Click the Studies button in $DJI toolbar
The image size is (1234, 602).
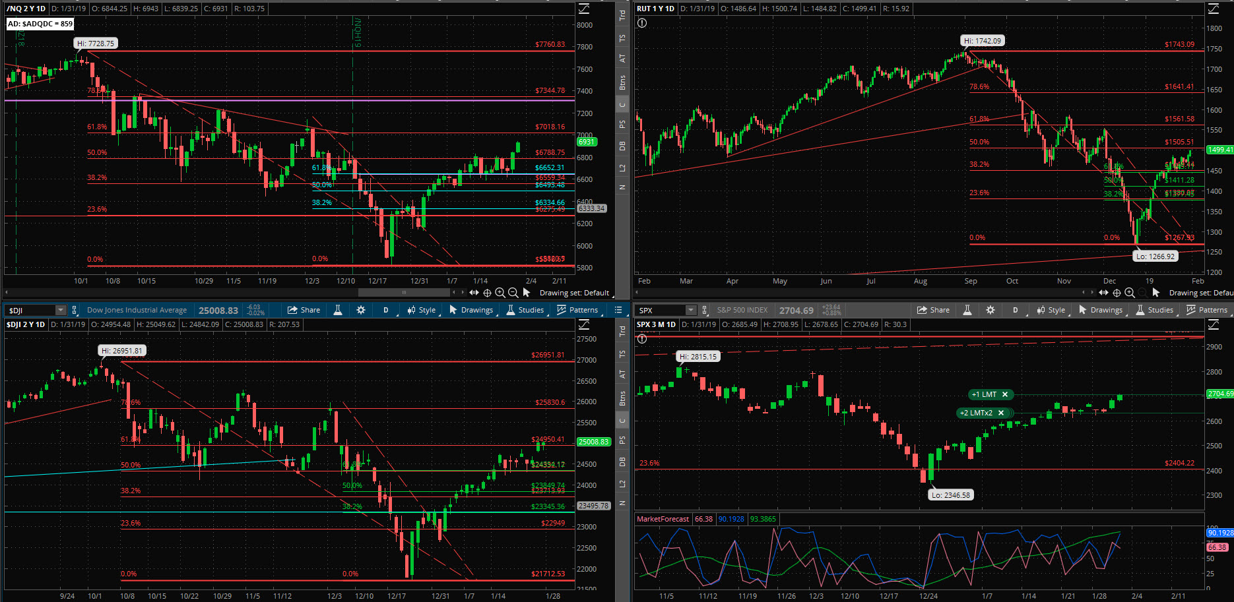click(525, 310)
